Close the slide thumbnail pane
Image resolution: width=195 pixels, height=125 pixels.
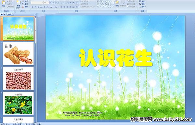click(35, 14)
